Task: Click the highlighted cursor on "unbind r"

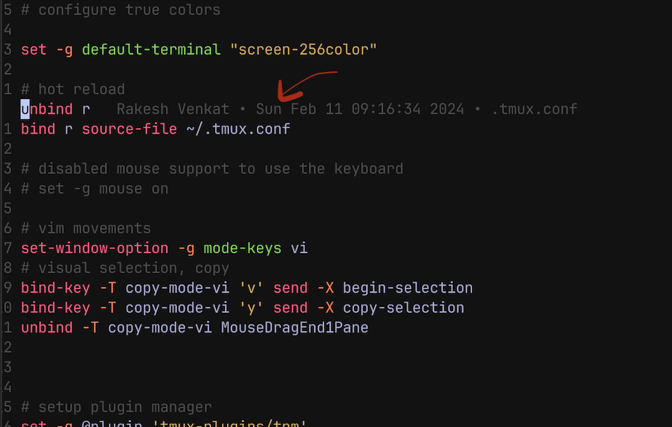Action: [x=25, y=110]
